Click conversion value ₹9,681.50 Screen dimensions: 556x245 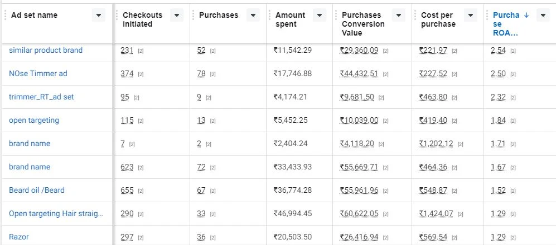357,97
